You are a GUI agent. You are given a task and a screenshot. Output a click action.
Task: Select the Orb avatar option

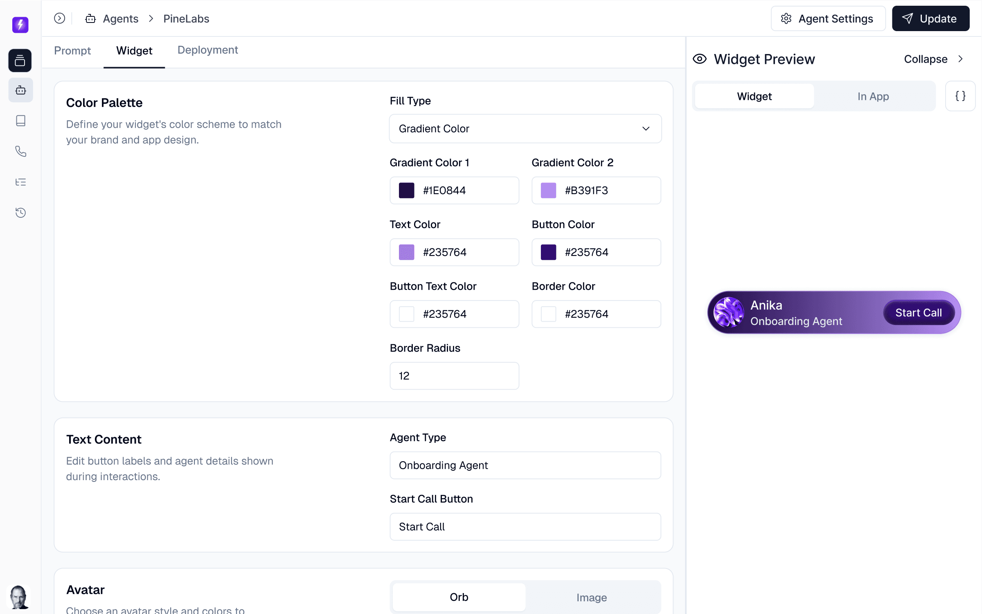(x=459, y=597)
